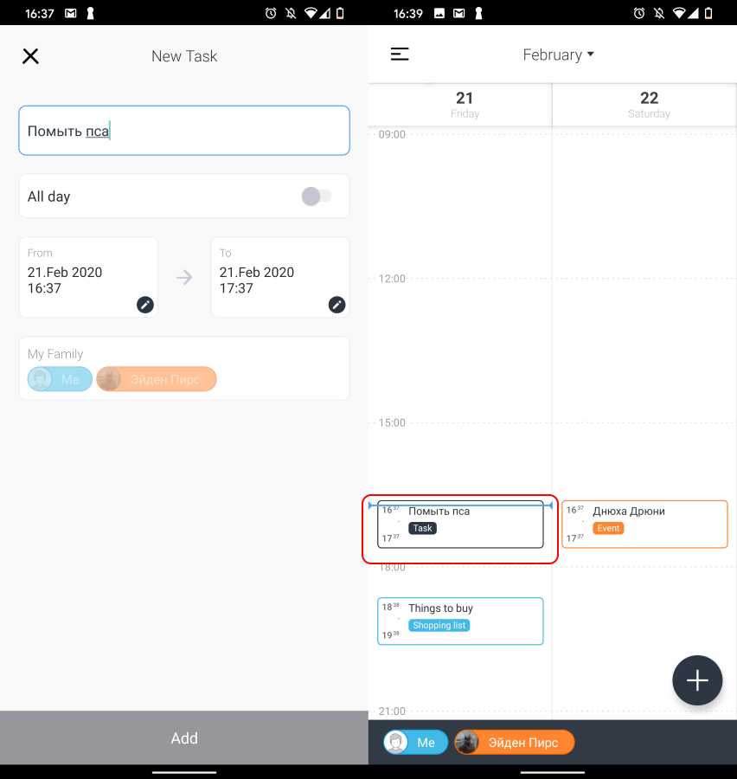The image size is (737, 779).
Task: Open the To date card 21.Feb 2020 17:37
Action: pyautogui.click(x=280, y=277)
